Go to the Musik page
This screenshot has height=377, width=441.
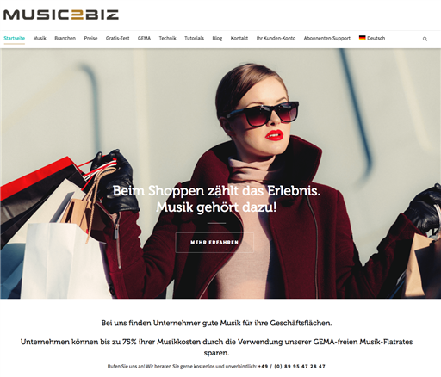40,38
